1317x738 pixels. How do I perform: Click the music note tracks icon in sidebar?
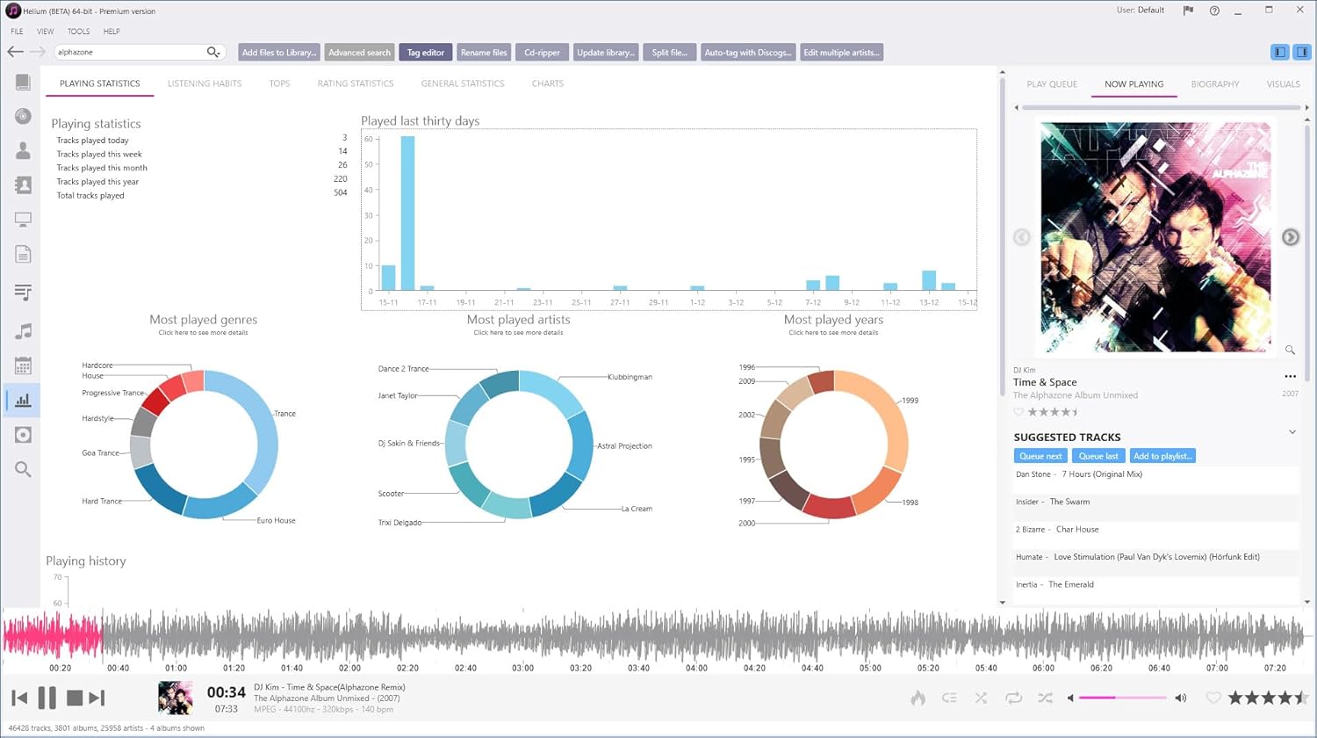click(23, 331)
